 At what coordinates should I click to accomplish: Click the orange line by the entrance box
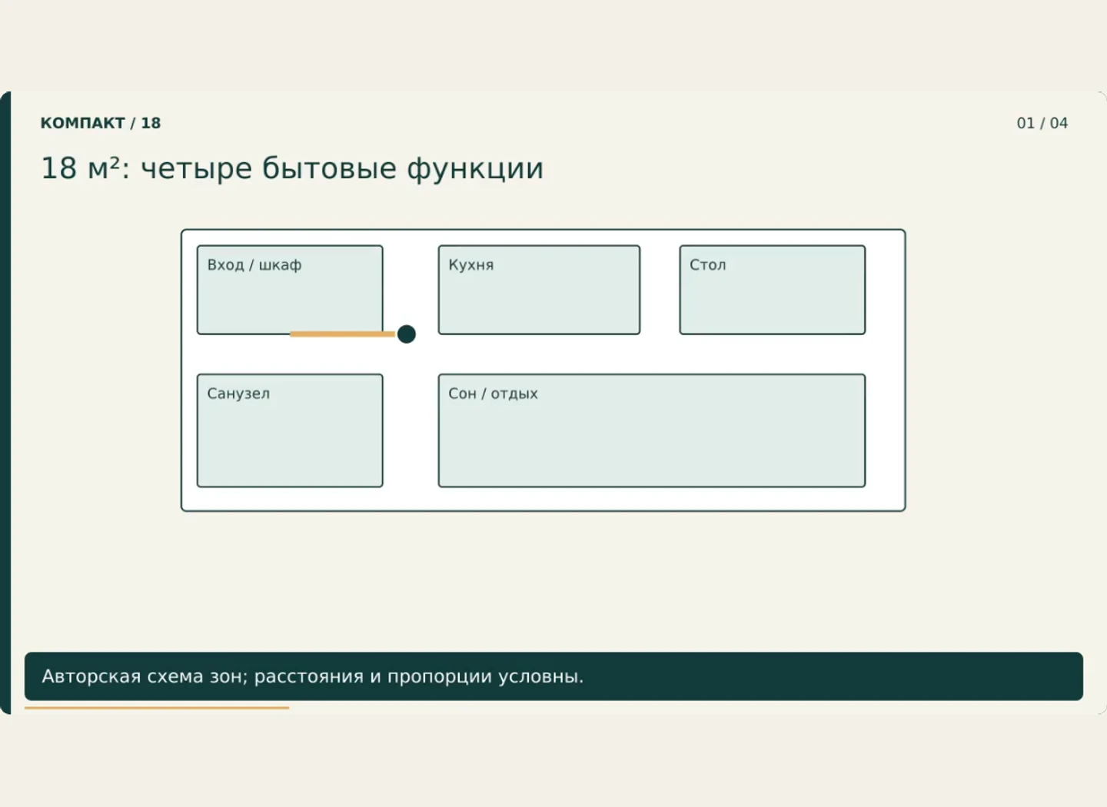coord(342,334)
